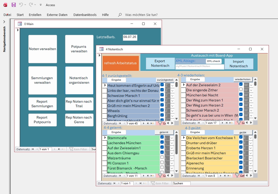Open the status dropdown for 'Der Weg zum Herzen 1'

251,100
